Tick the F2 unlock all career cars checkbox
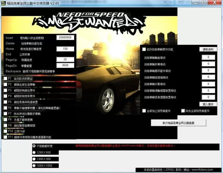223x173 pixels. 6,84
